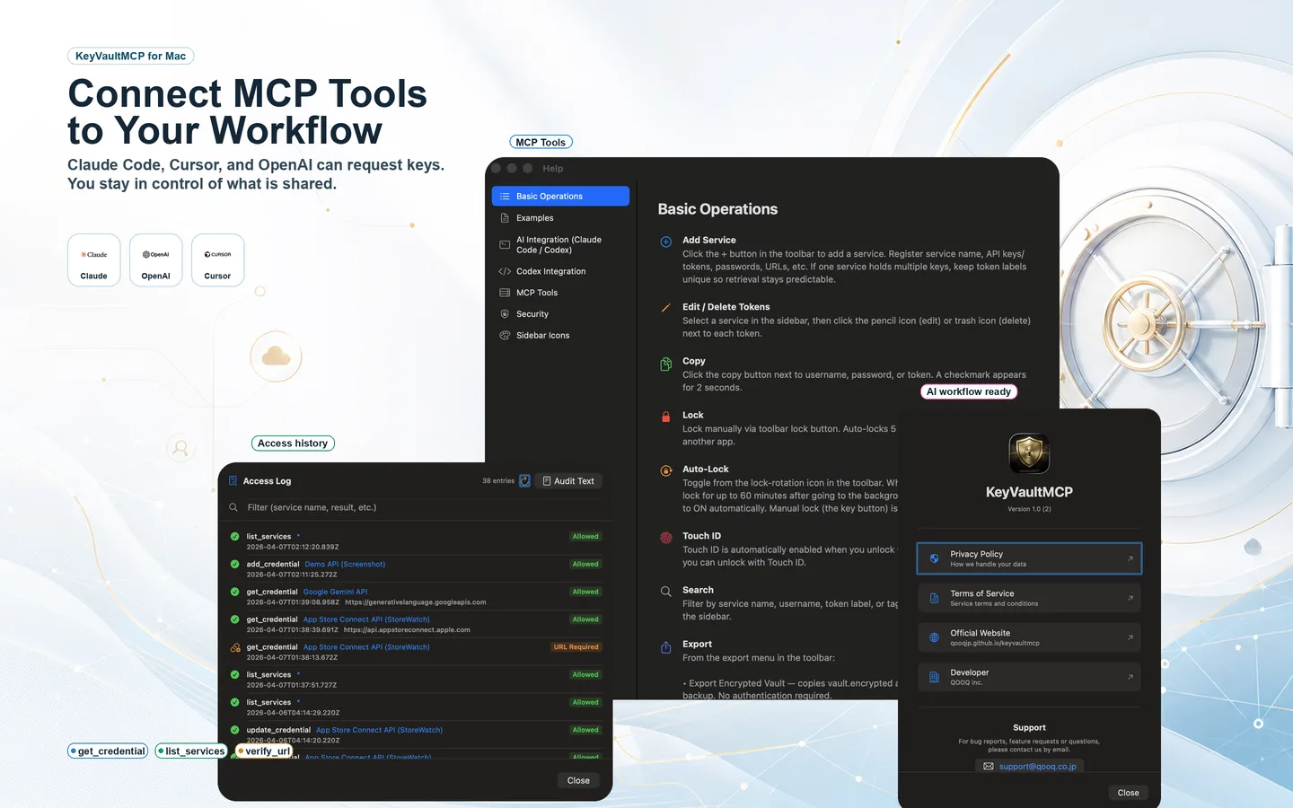Click the red Lock padlock icon
1293x808 pixels.
coord(666,417)
